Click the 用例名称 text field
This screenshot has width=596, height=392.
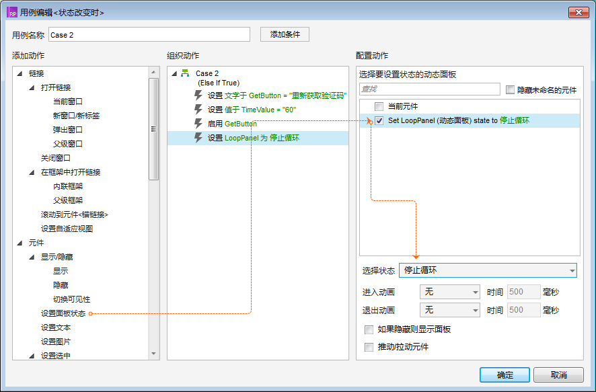149,34
